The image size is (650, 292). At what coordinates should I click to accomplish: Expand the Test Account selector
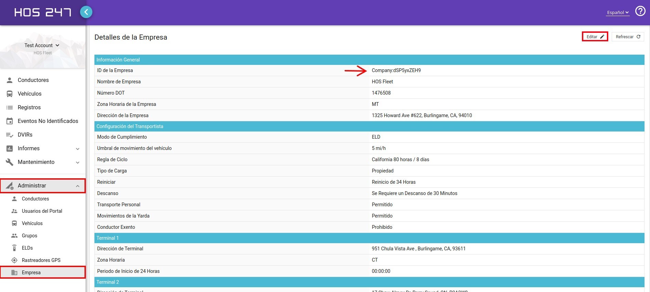point(42,45)
